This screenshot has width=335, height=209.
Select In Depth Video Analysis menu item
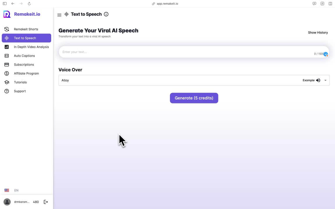click(x=31, y=47)
